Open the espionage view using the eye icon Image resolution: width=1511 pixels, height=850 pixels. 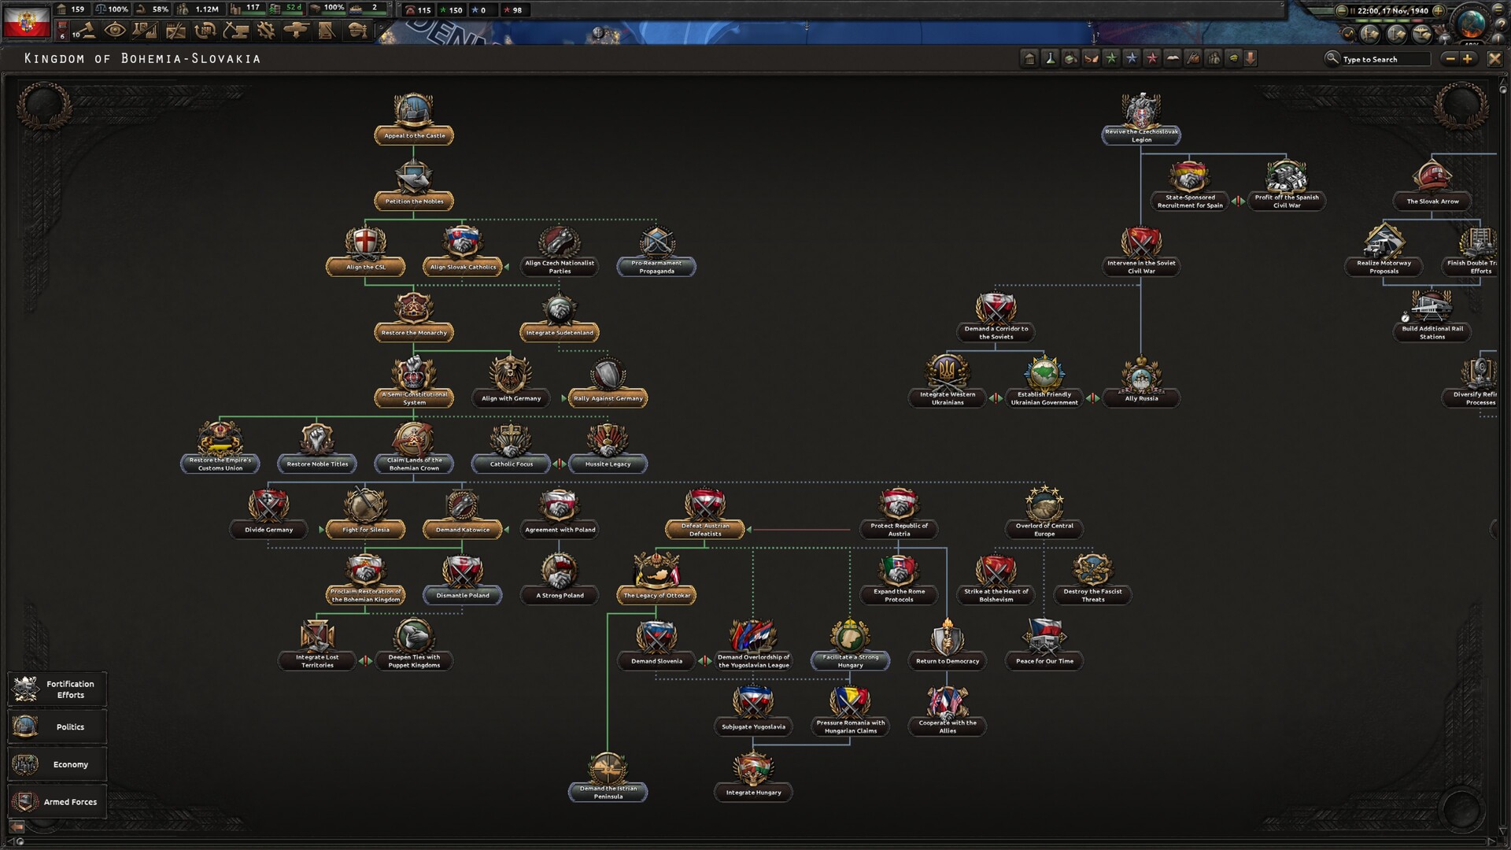click(115, 30)
